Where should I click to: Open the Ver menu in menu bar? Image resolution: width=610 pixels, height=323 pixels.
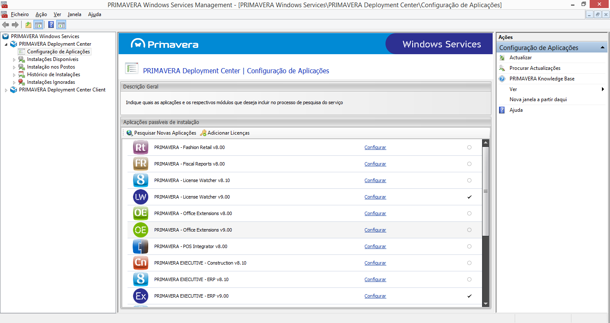pos(57,14)
